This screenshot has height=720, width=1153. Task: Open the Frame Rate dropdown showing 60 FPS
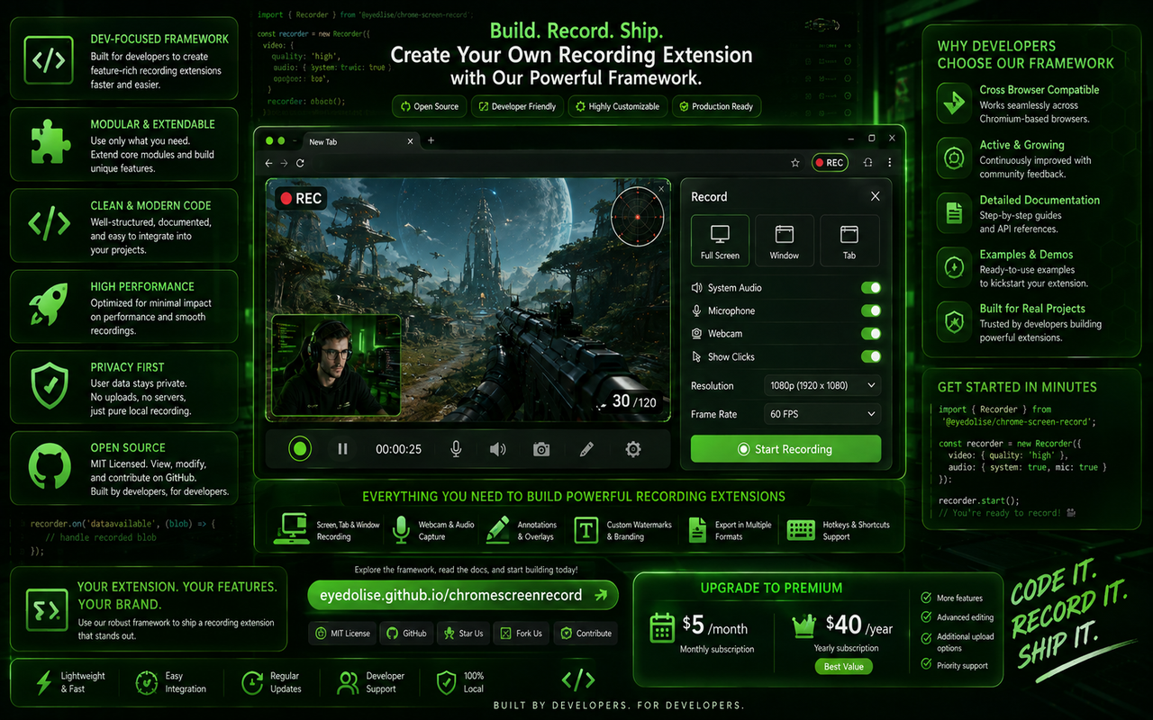click(822, 414)
